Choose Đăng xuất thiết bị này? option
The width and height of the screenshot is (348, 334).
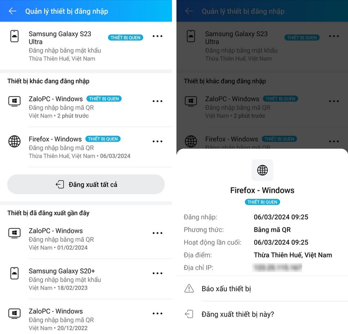(x=238, y=314)
